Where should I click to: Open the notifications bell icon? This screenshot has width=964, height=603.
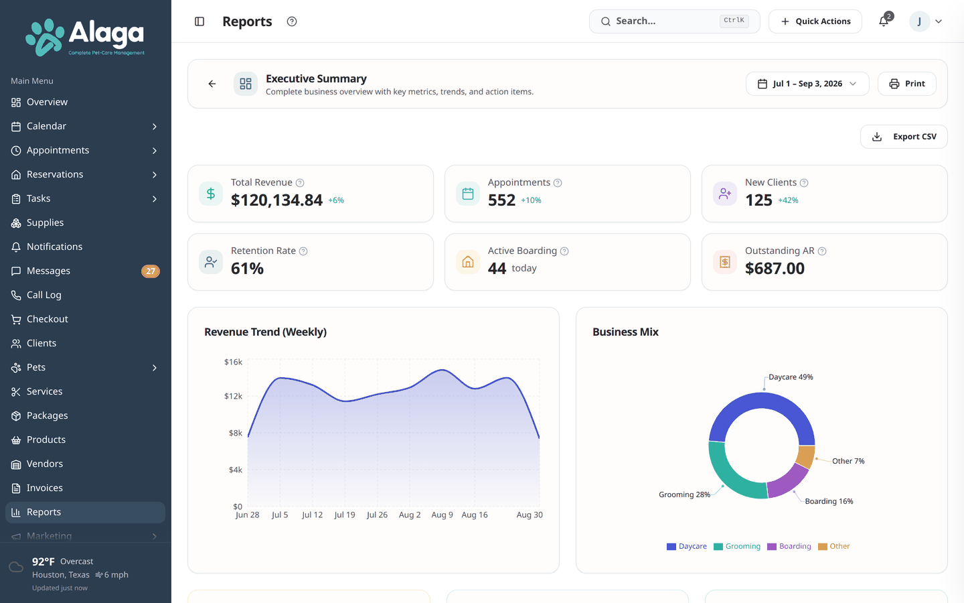click(x=884, y=21)
